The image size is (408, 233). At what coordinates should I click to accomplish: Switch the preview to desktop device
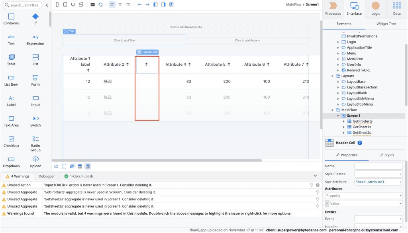(x=73, y=4)
